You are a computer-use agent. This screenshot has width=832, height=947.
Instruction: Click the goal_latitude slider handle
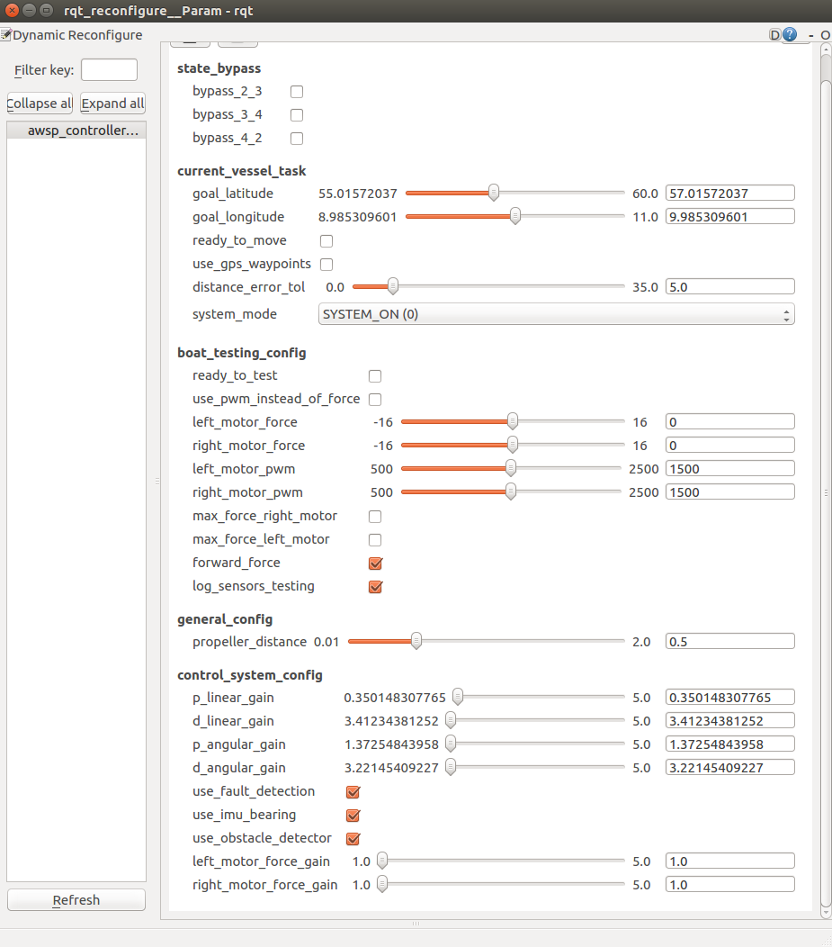(494, 193)
